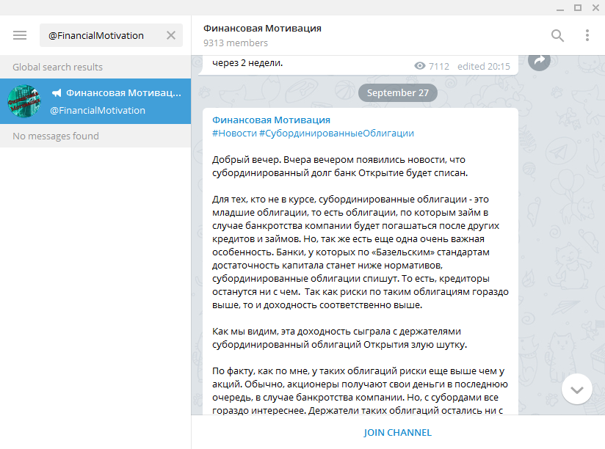
Task: Open the hamburger main menu
Action: click(20, 35)
